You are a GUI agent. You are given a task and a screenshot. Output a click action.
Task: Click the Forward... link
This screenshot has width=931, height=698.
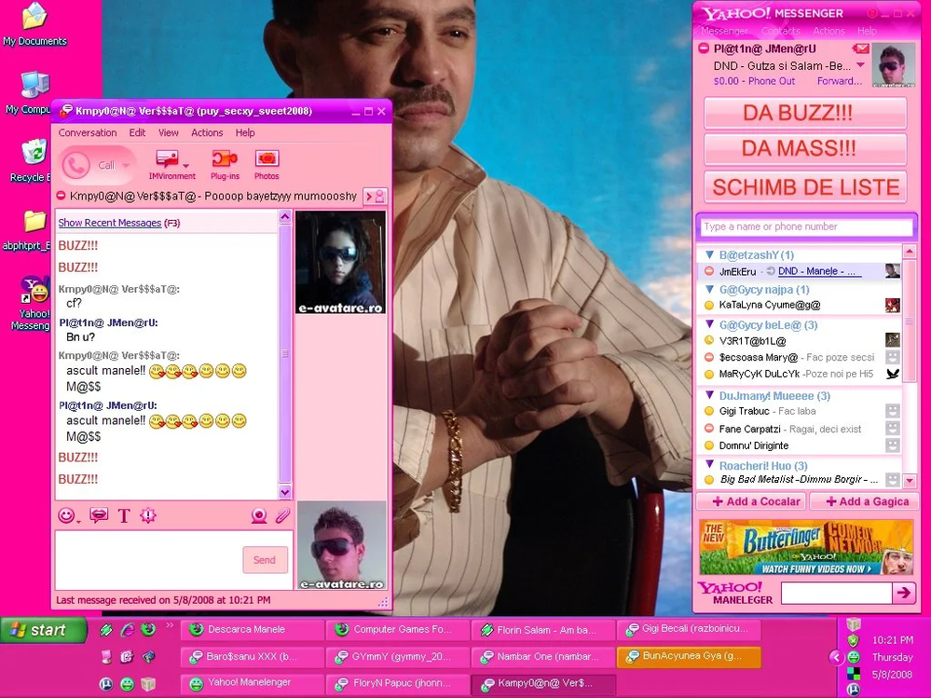tap(840, 81)
